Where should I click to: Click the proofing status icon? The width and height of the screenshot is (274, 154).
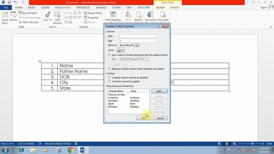pyautogui.click(x=40, y=144)
